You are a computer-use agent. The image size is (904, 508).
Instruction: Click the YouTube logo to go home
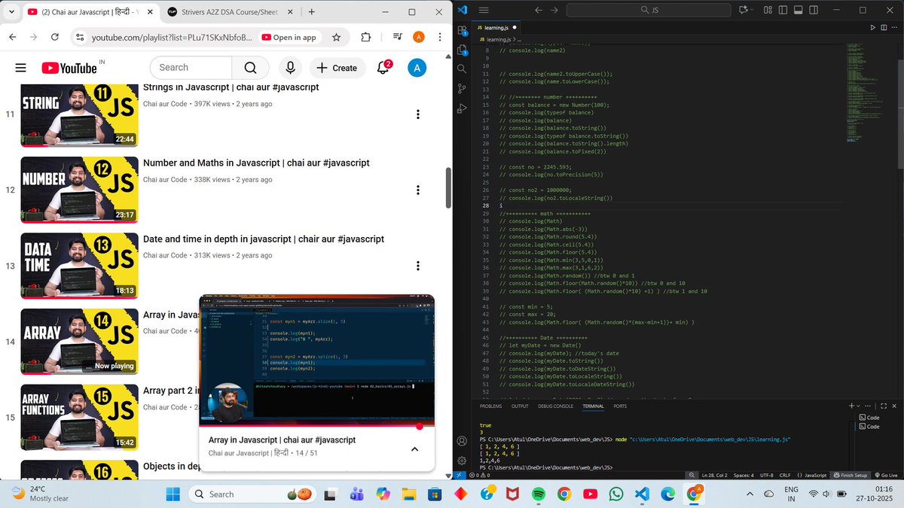pyautogui.click(x=69, y=68)
